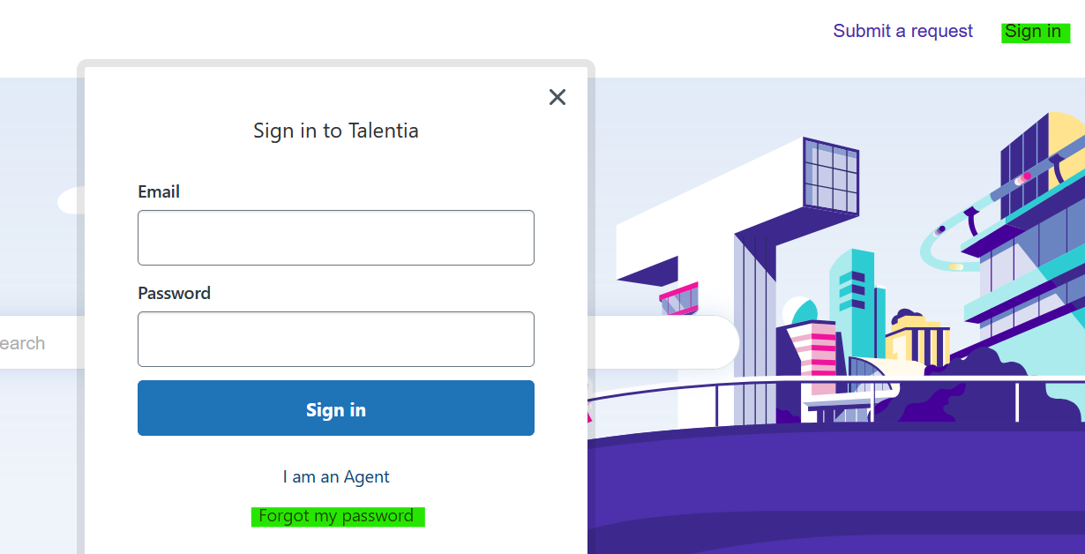Screen dimensions: 1085x554
Task: Open the Submit a request link
Action: pyautogui.click(x=902, y=31)
